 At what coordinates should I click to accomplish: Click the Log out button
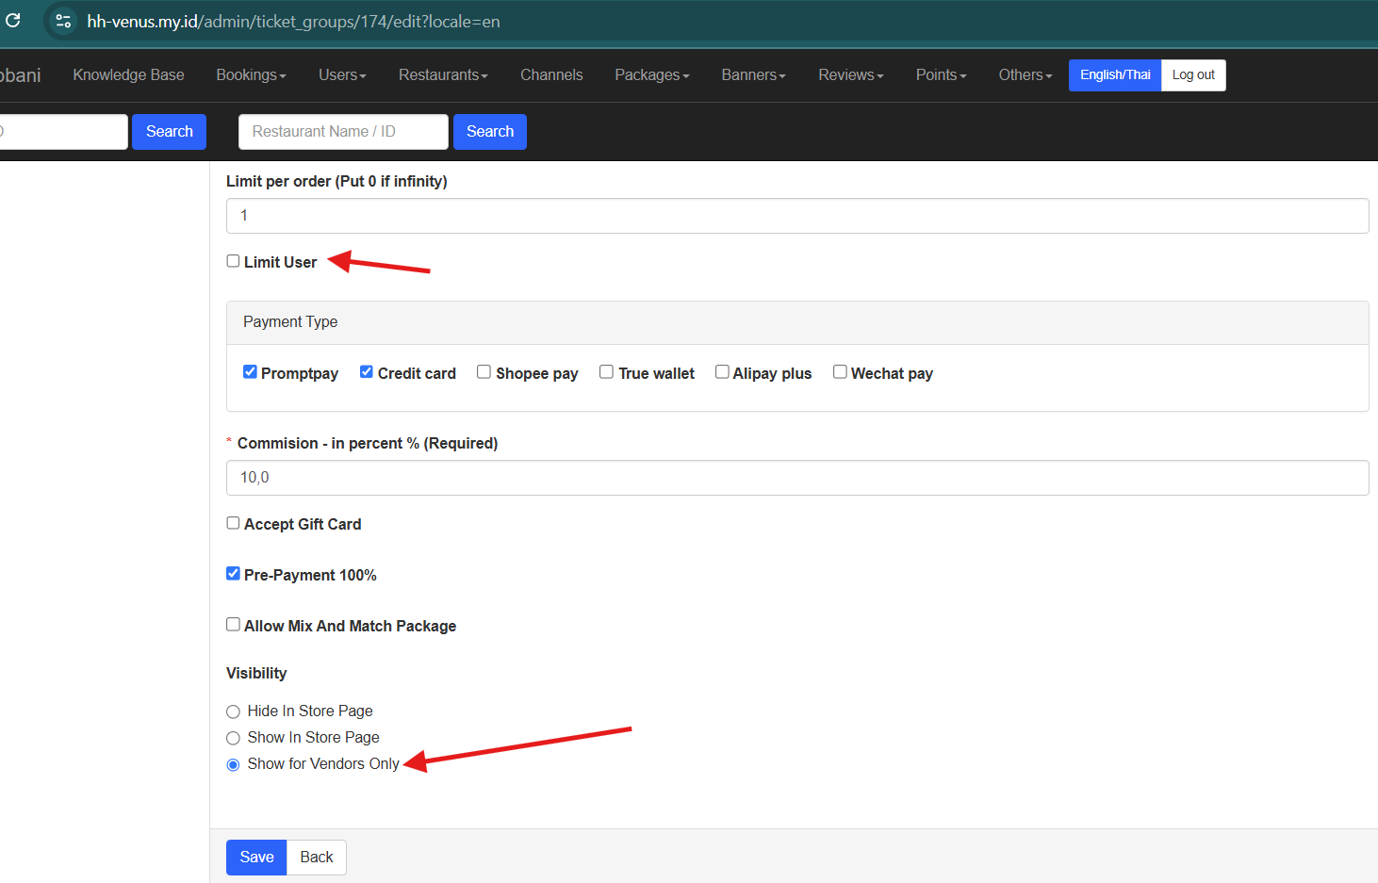pos(1193,75)
